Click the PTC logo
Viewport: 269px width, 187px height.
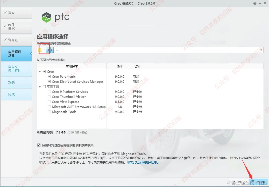(x=56, y=17)
